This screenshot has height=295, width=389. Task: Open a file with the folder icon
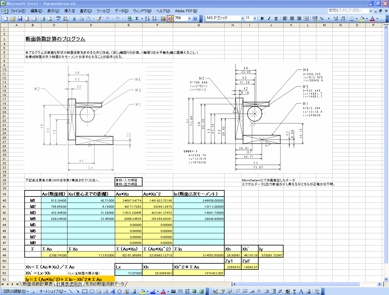[x=13, y=19]
